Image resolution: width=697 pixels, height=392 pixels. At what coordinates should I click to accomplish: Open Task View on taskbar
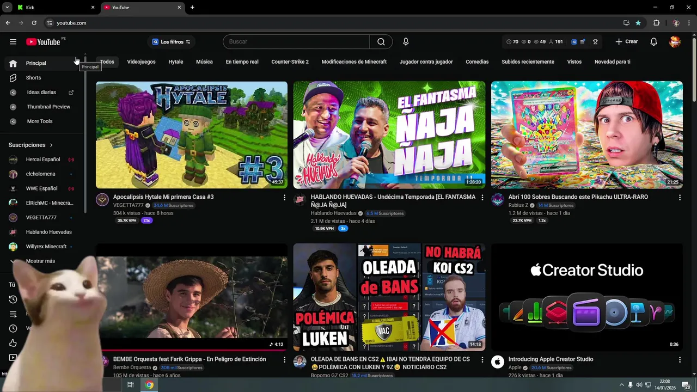pyautogui.click(x=131, y=385)
